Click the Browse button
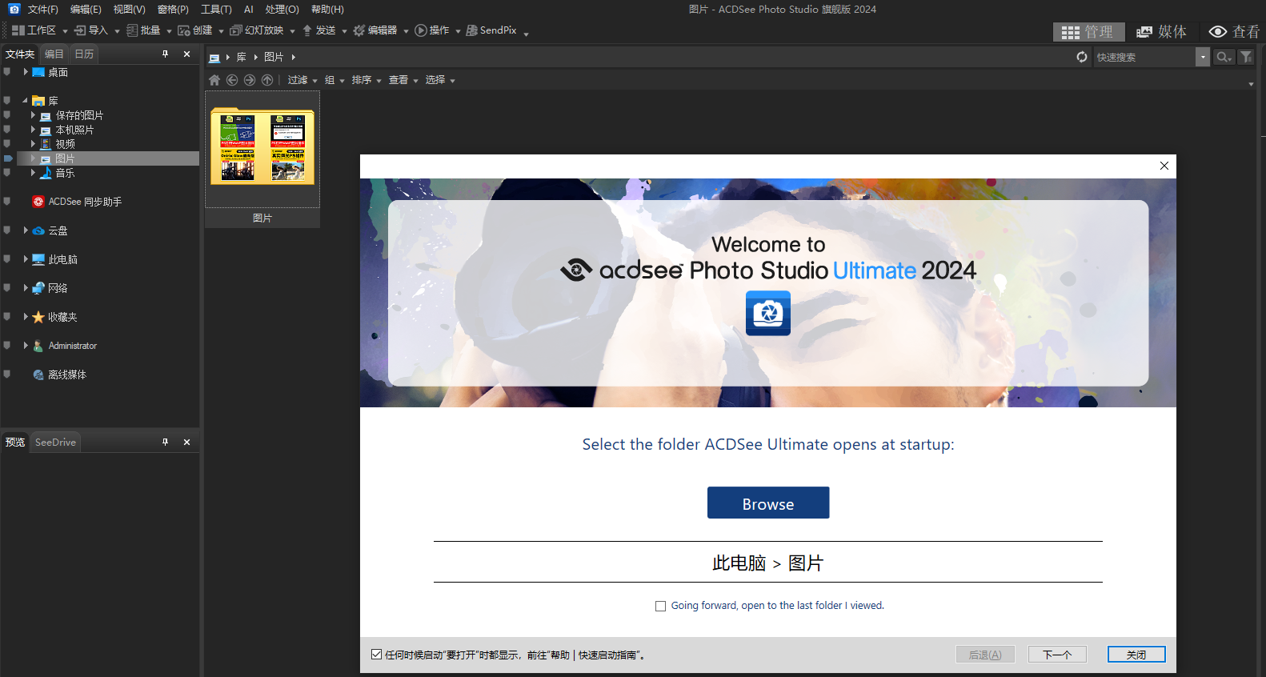1266x677 pixels. pyautogui.click(x=767, y=503)
